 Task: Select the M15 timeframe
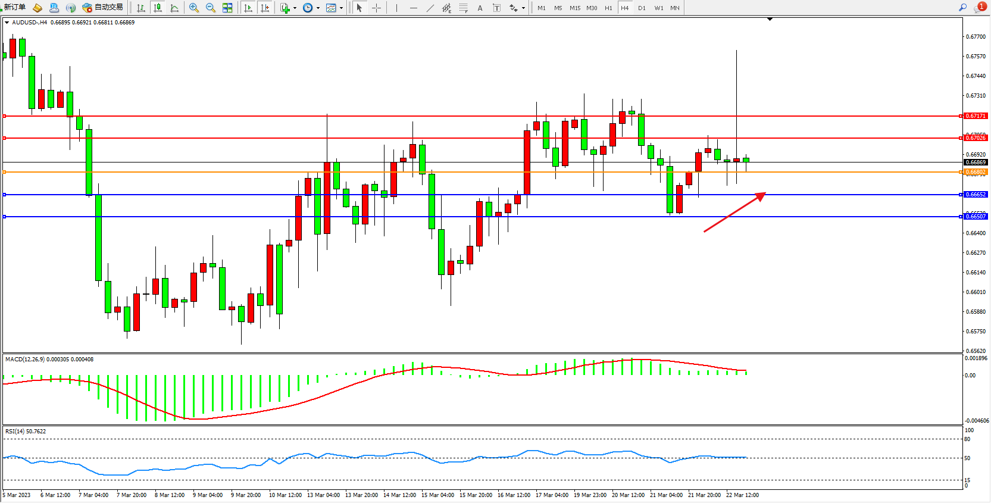(x=574, y=8)
